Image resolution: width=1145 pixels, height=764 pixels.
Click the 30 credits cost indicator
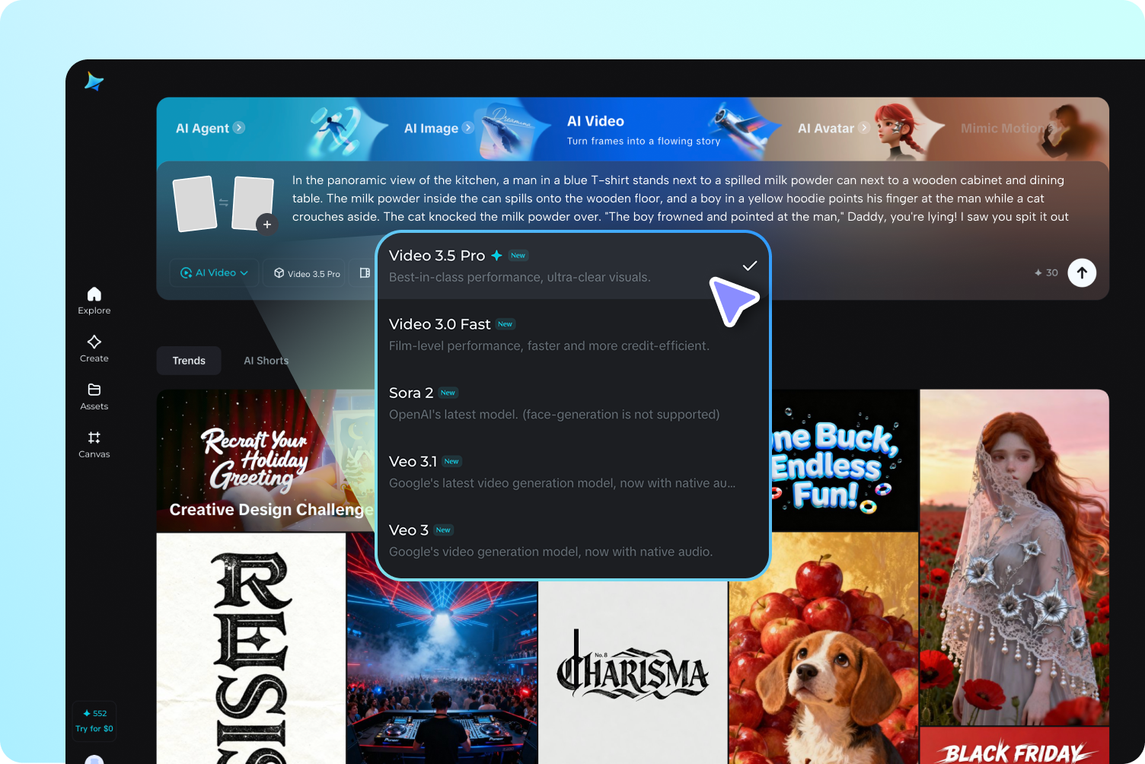tap(1046, 272)
